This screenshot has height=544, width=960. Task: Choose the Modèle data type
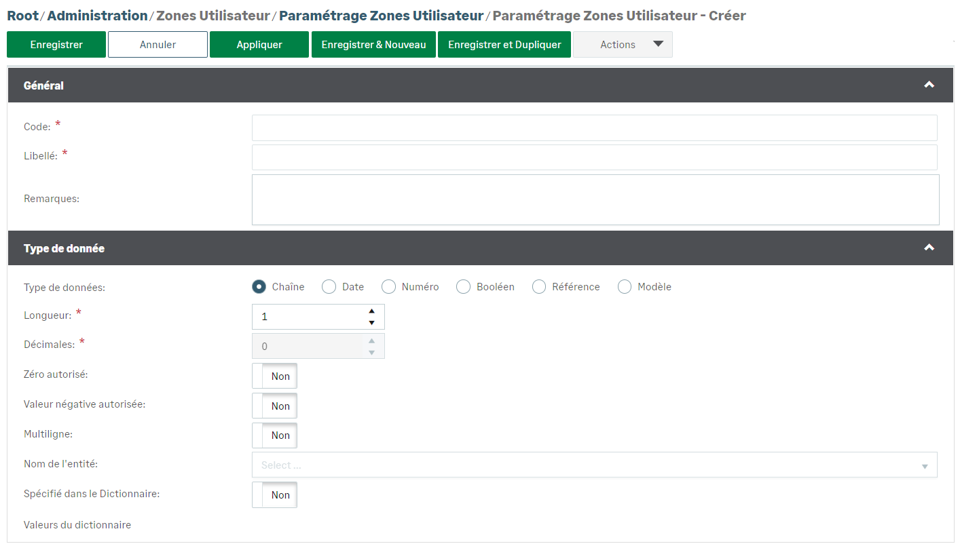pos(625,287)
